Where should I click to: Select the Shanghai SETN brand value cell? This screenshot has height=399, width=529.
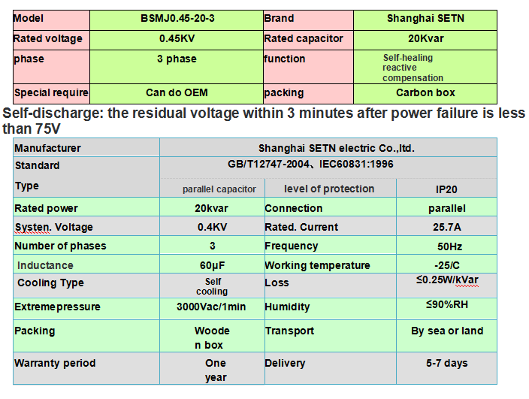tap(425, 19)
